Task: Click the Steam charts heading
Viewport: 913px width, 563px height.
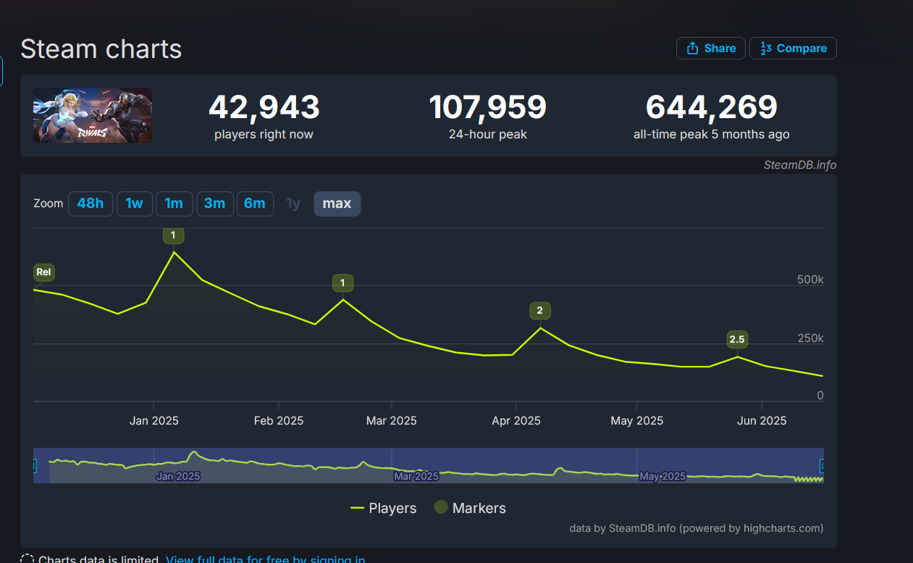Action: pyautogui.click(x=101, y=49)
